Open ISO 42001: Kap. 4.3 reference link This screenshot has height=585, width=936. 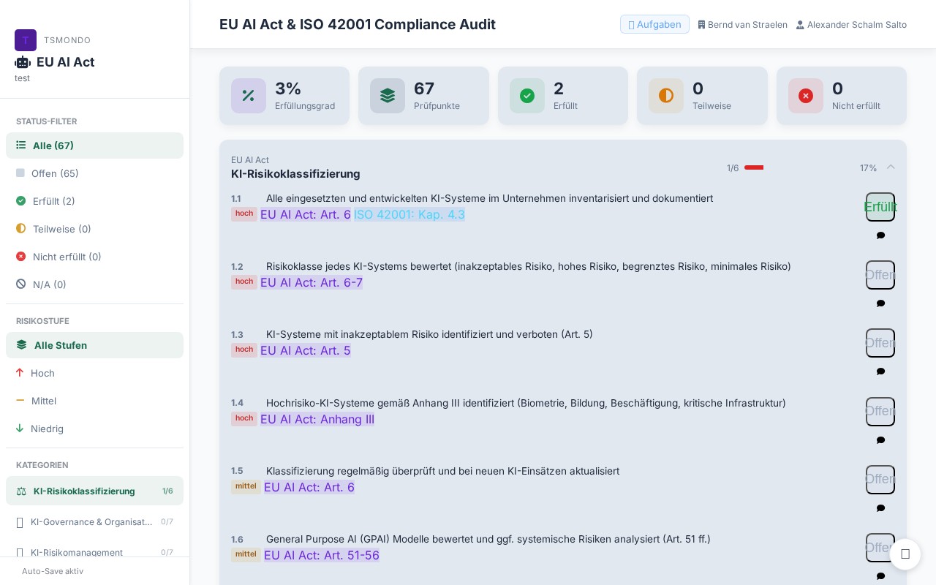click(x=409, y=214)
